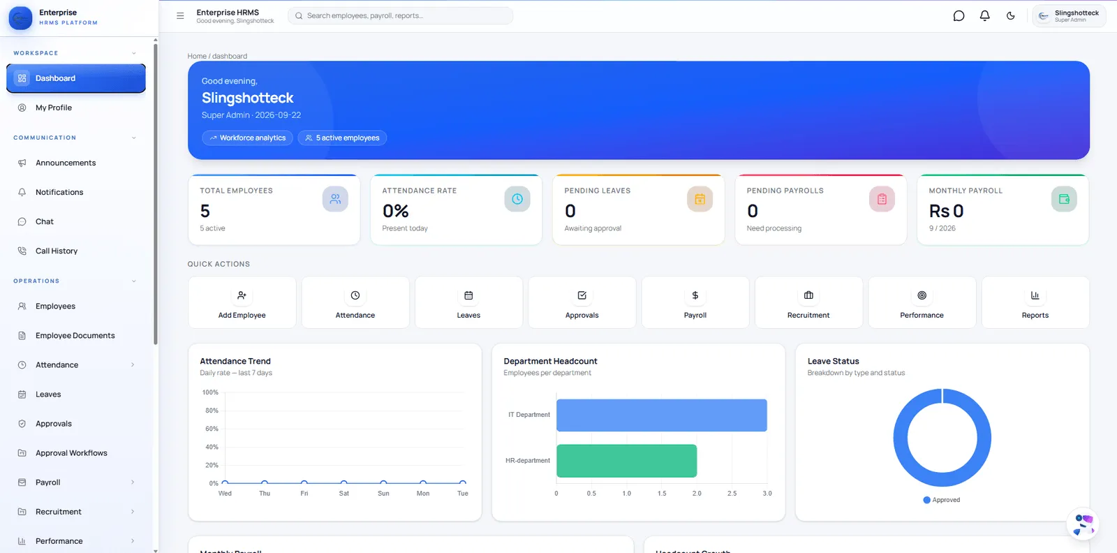The height and width of the screenshot is (553, 1117).
Task: Click the search employees input field
Action: pos(400,16)
